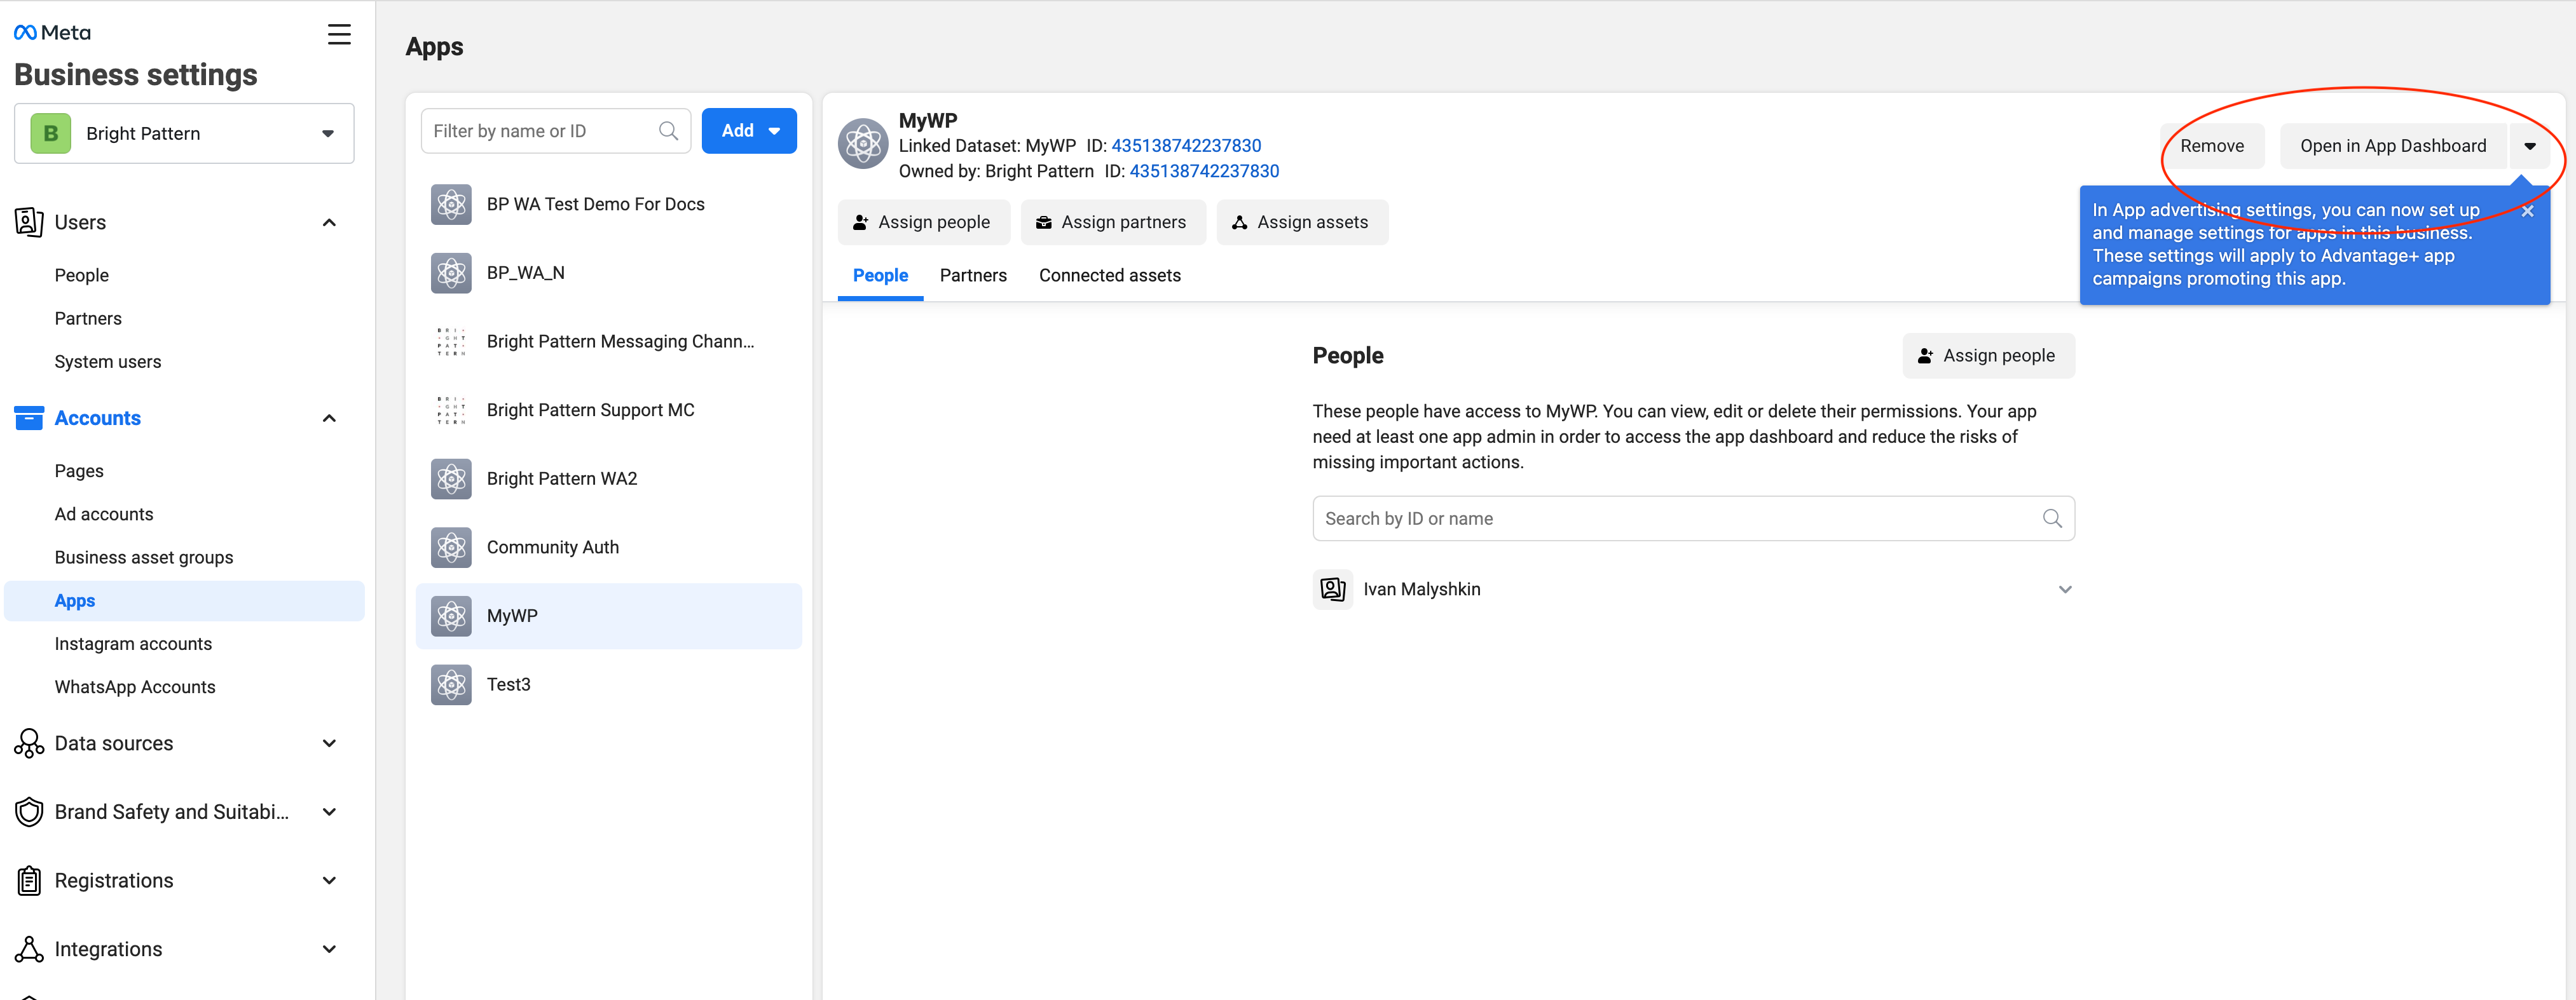Click Assign people in header toolbar
This screenshot has height=1000, width=2576.
pyautogui.click(x=923, y=222)
